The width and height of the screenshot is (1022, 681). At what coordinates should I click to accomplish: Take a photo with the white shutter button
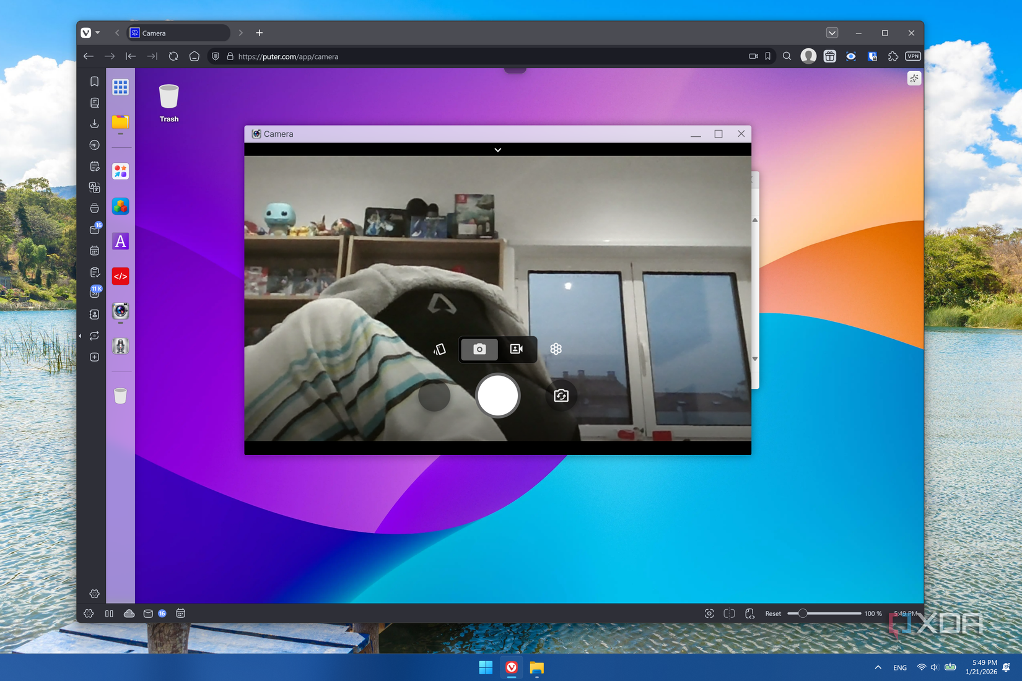point(498,396)
